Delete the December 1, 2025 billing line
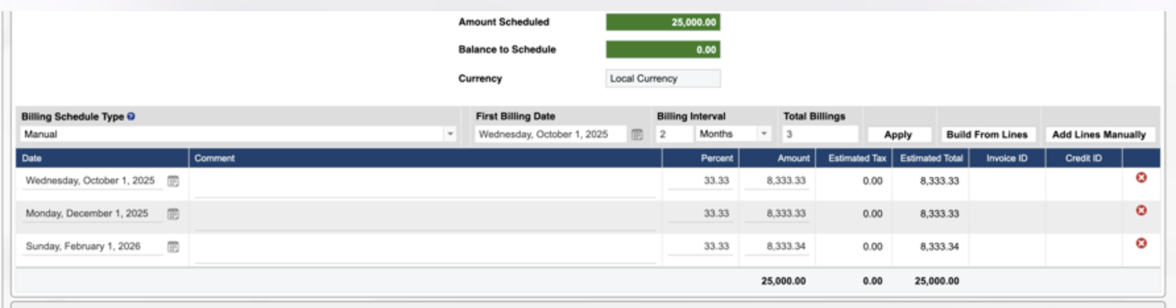Image resolution: width=1176 pixels, height=308 pixels. [x=1141, y=211]
